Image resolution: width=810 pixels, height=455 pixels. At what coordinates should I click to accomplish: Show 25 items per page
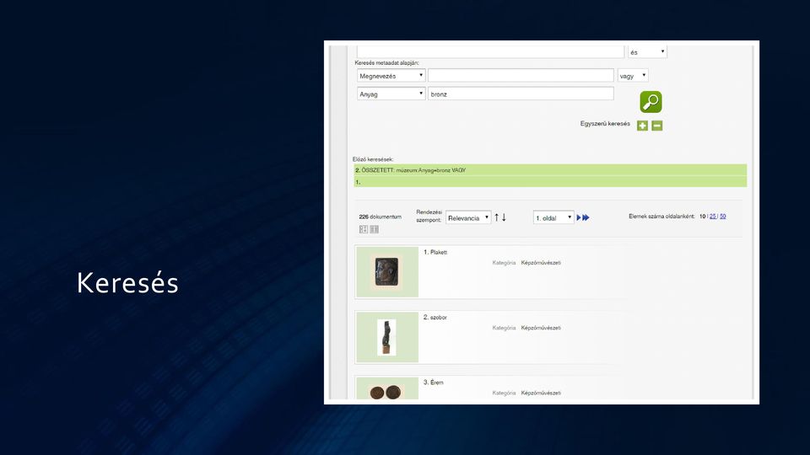pos(712,217)
